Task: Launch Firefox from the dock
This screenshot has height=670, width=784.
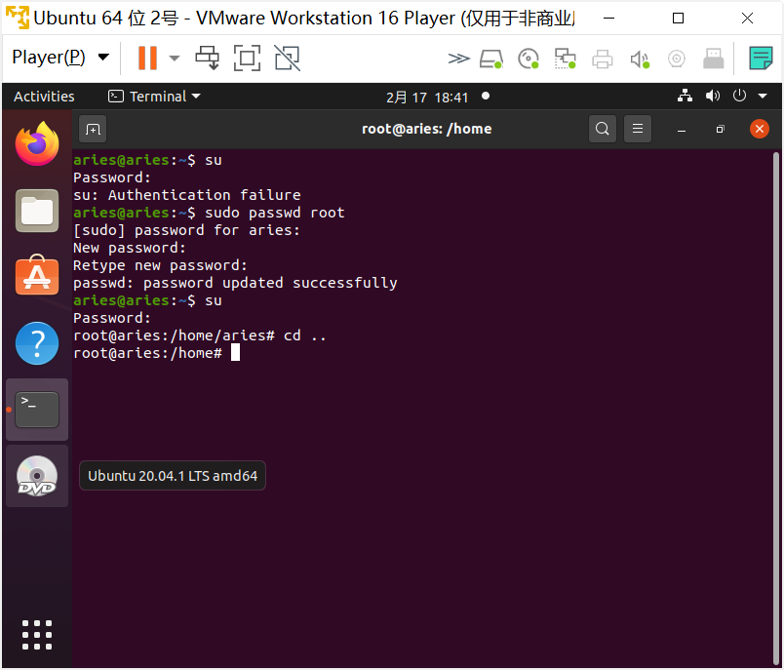Action: click(37, 144)
